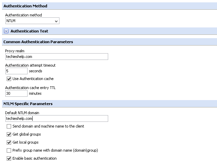Image resolution: width=217 pixels, height=163 pixels.
Task: Click the Enable basic authentication label text
Action: tap(35, 158)
